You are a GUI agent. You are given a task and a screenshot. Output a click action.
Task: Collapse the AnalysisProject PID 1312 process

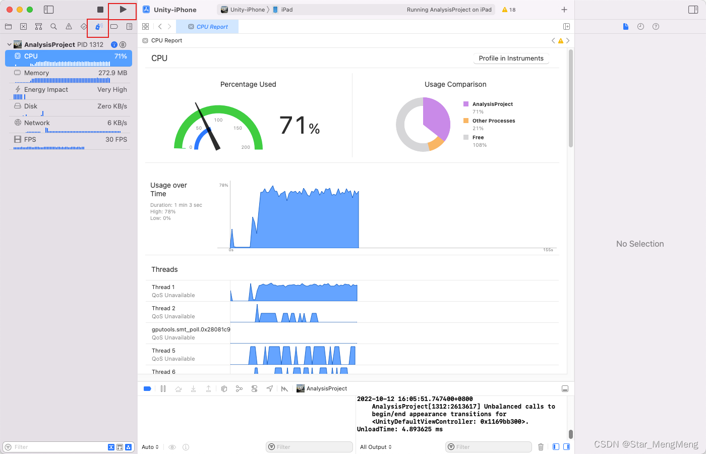(x=9, y=44)
